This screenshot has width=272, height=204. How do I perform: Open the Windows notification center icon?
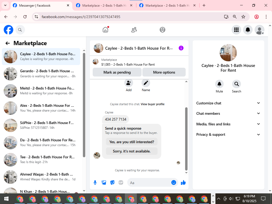pyautogui.click(x=263, y=199)
